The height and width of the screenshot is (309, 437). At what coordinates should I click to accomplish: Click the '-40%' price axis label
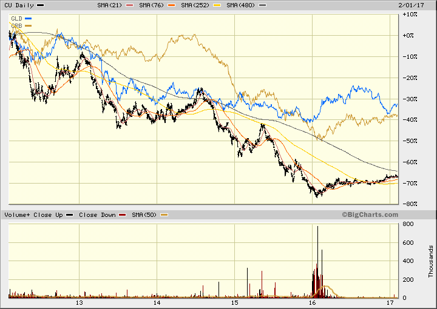(x=410, y=120)
